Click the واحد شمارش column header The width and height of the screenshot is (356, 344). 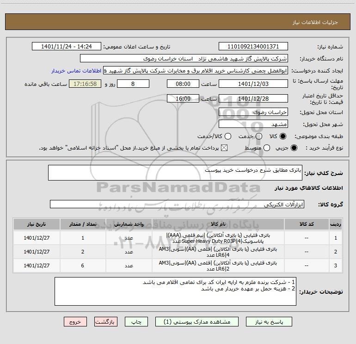pos(129,224)
